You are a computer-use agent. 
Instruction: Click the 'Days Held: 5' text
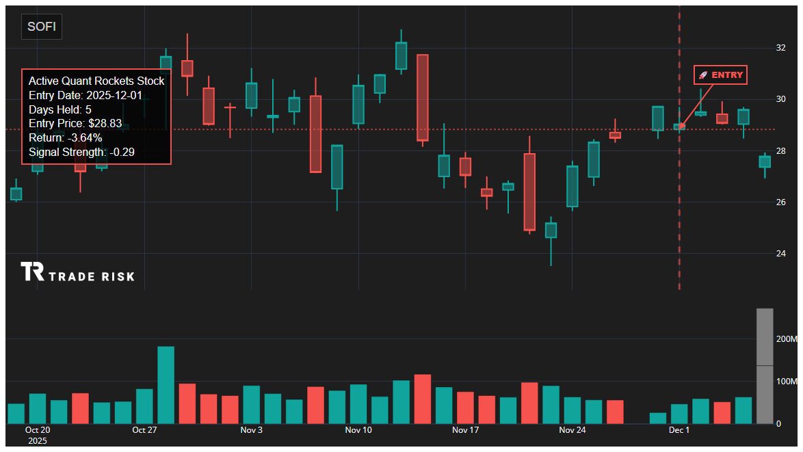coord(60,109)
